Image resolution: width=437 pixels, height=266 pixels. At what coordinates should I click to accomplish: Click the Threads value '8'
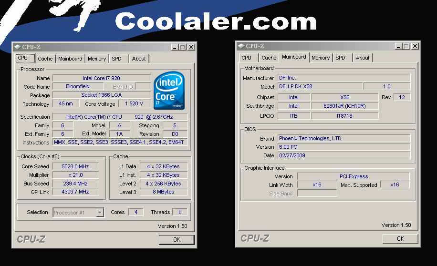coord(180,212)
